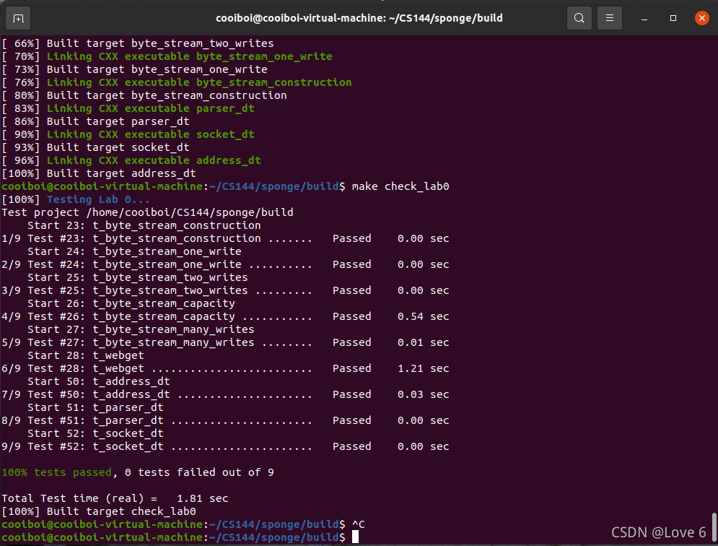This screenshot has width=718, height=546.
Task: Click 'Built target byte_stream_two_writes' line
Action: [137, 43]
